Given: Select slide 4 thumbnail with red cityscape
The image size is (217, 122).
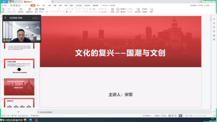Looking at the screenshot, I should click(19, 87).
